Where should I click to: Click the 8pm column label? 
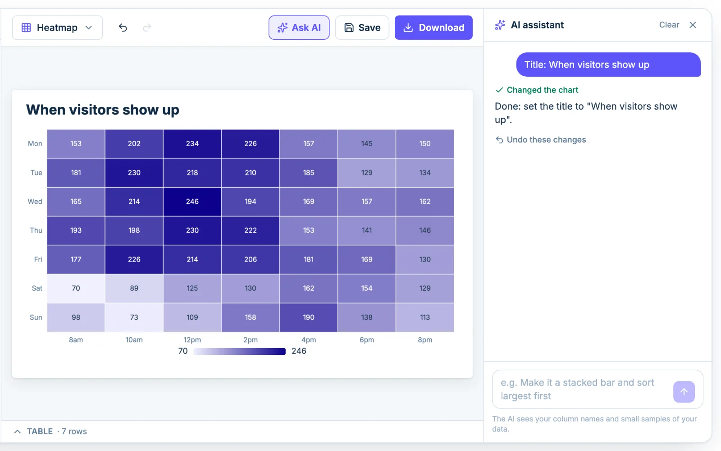425,340
